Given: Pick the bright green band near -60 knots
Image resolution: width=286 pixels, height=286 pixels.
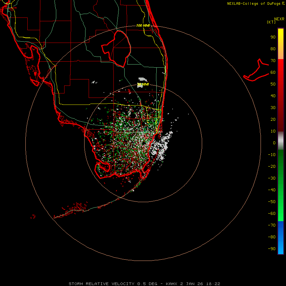Looking at the screenshot, I should point(281,210).
